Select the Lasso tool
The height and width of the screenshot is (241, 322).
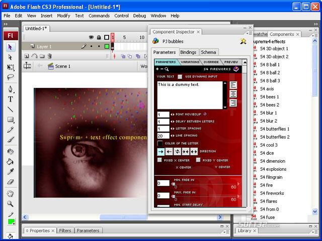point(10,77)
